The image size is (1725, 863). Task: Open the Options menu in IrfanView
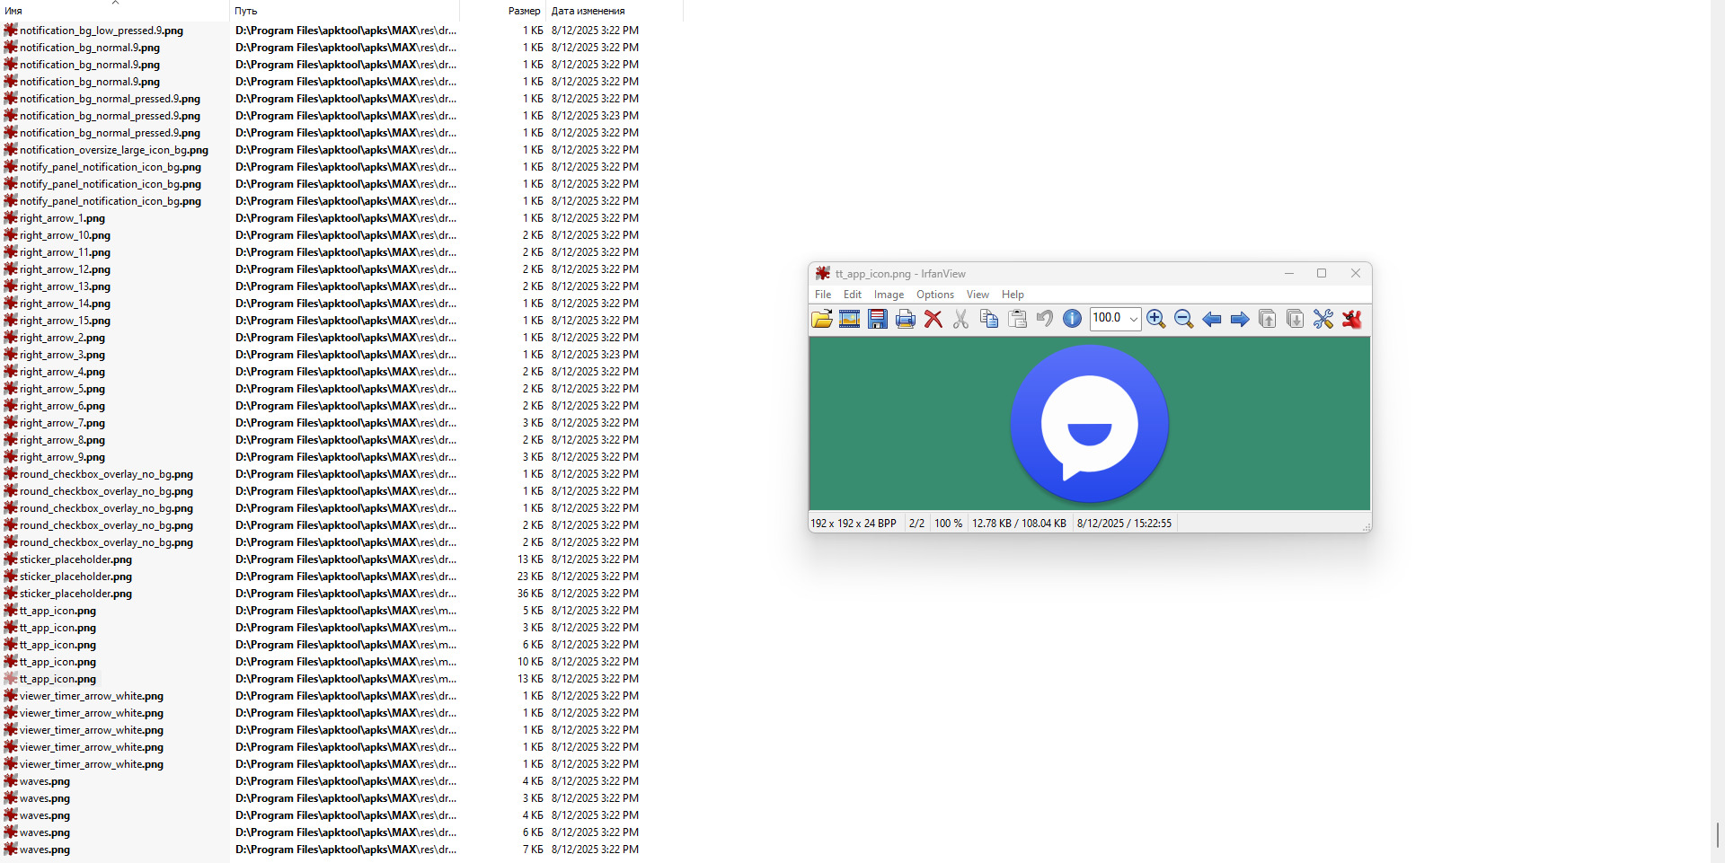coord(934,295)
